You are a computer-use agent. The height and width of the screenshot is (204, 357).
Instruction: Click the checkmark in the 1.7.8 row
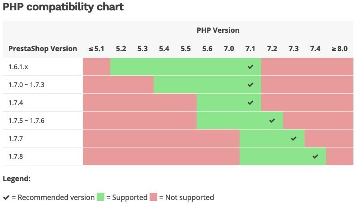coord(315,156)
